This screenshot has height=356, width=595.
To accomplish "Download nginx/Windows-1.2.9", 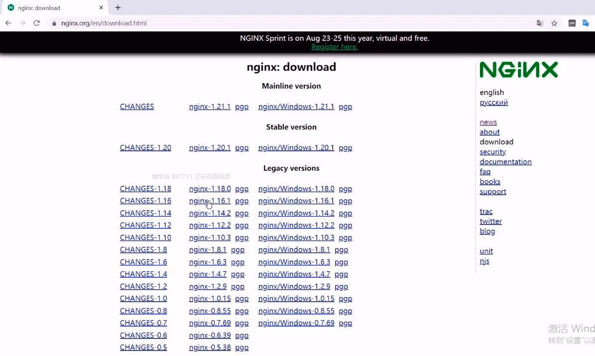I will click(x=294, y=287).
